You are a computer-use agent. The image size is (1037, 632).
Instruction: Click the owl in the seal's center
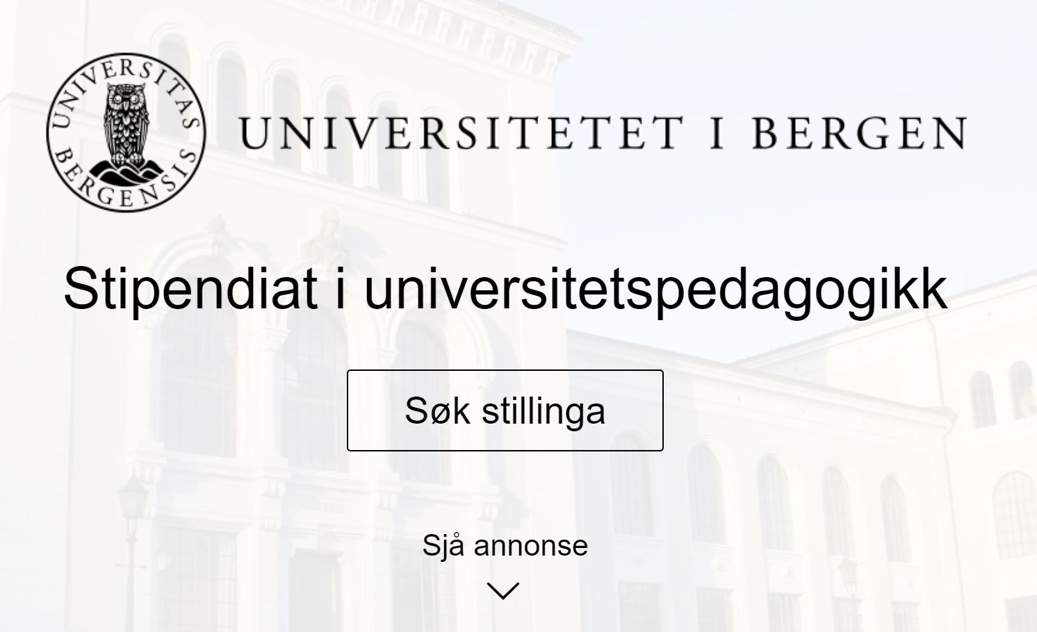click(126, 125)
